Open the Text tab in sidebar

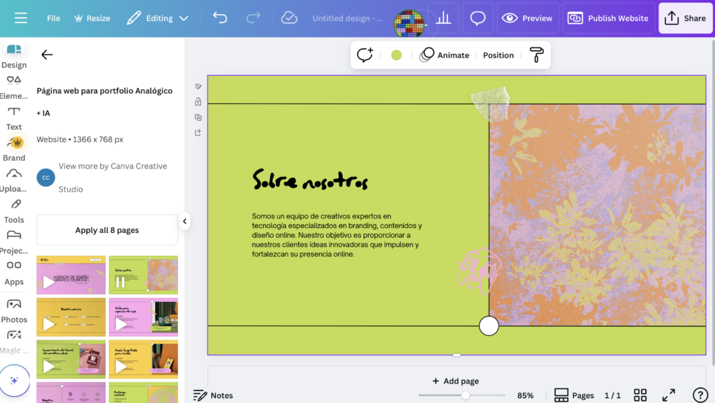pos(14,118)
